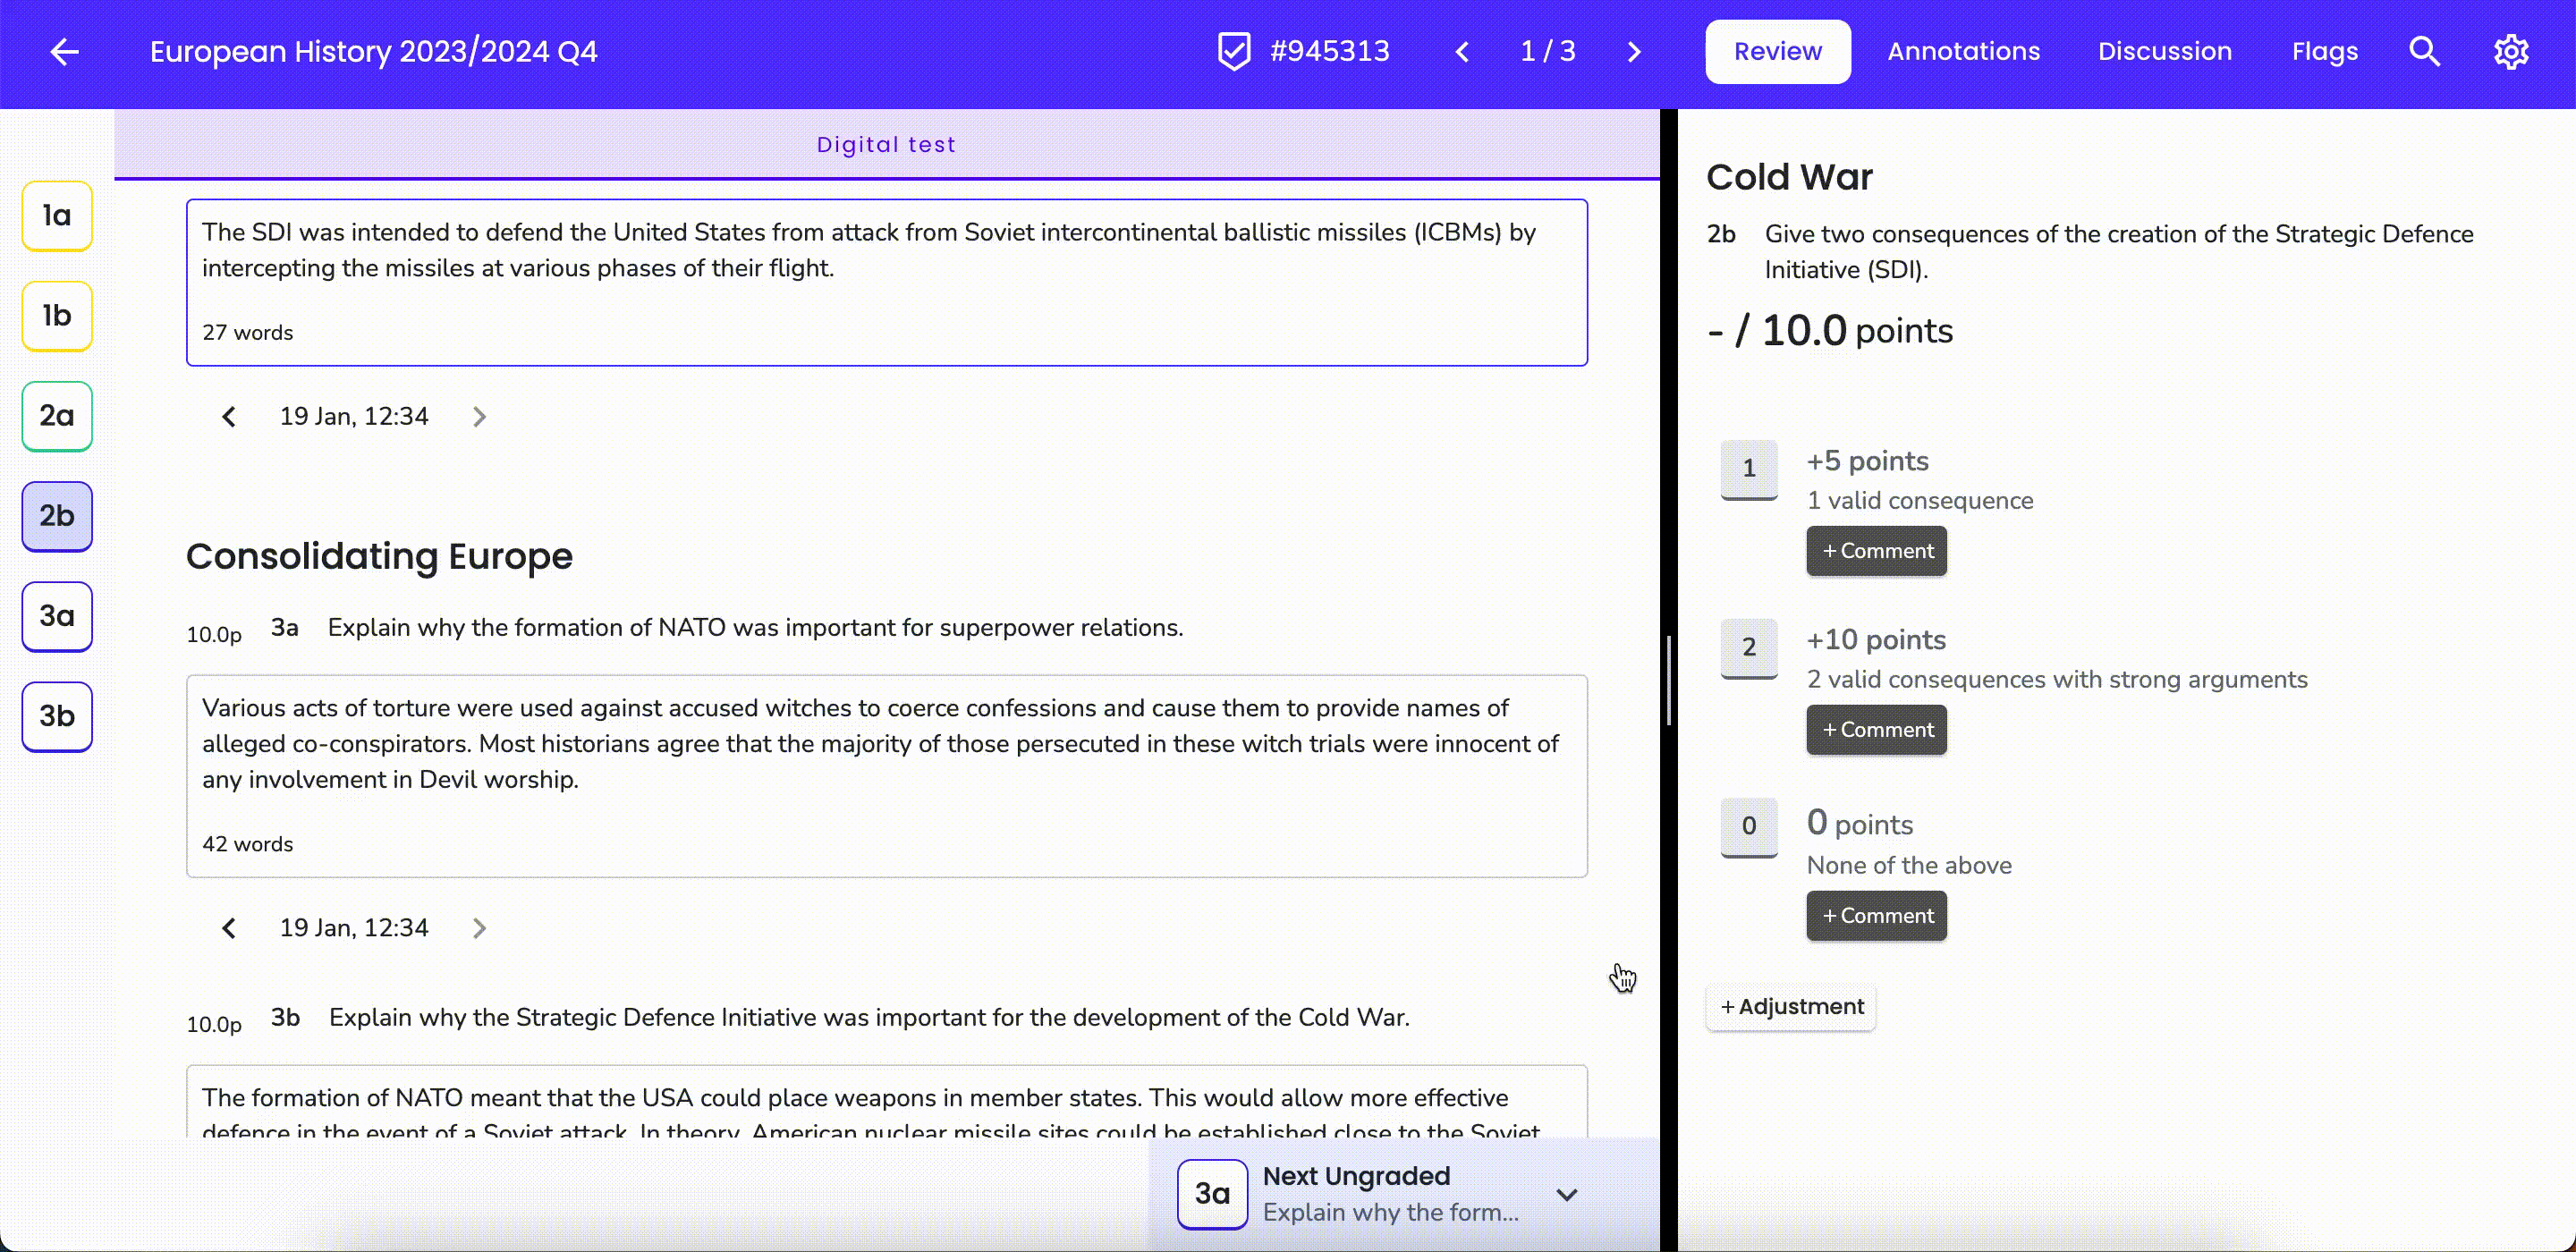Click the 3b question text about SDI
Screen dimensions: 2576x1252
coord(869,1018)
